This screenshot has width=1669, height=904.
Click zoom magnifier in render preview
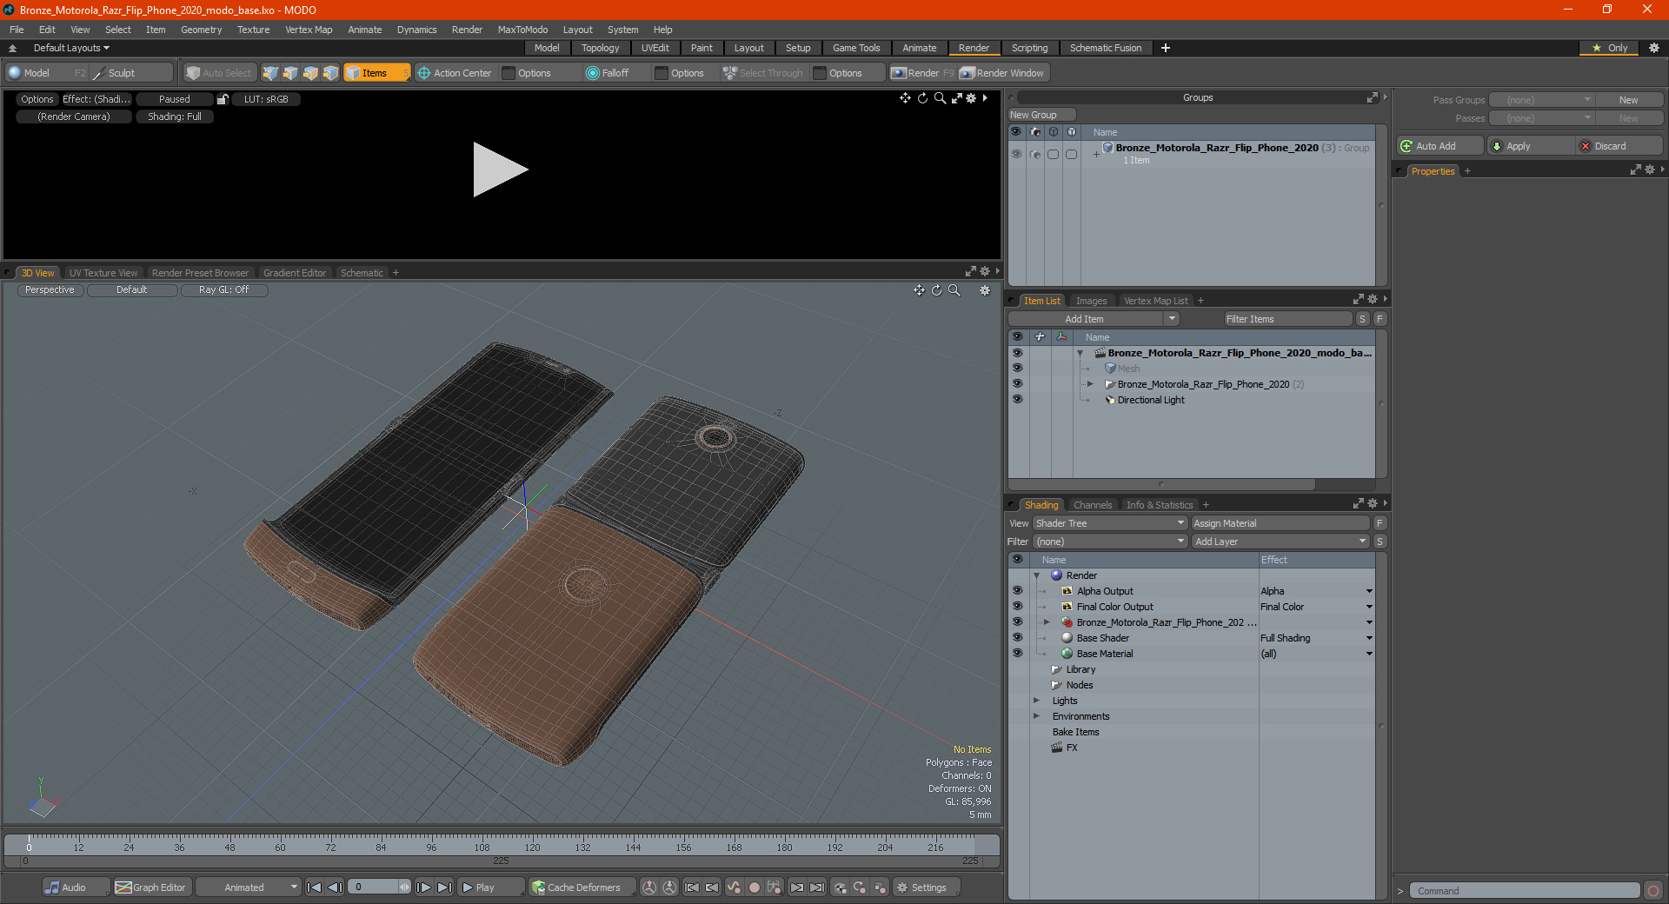940,98
